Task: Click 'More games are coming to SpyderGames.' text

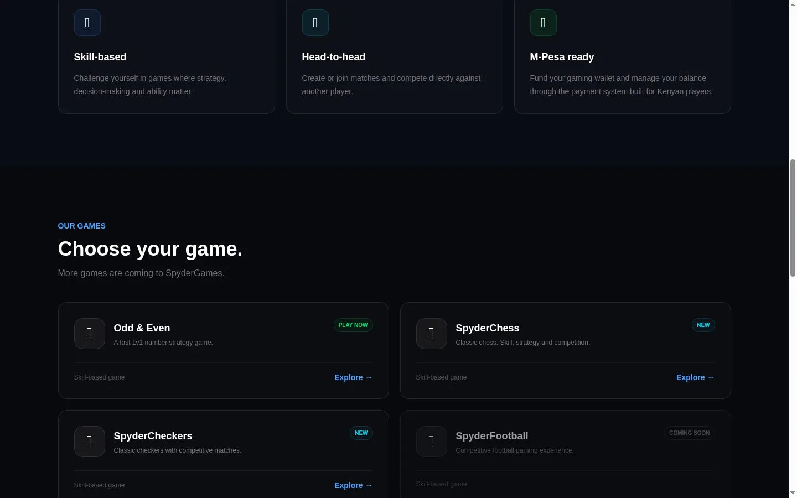Action: click(141, 273)
